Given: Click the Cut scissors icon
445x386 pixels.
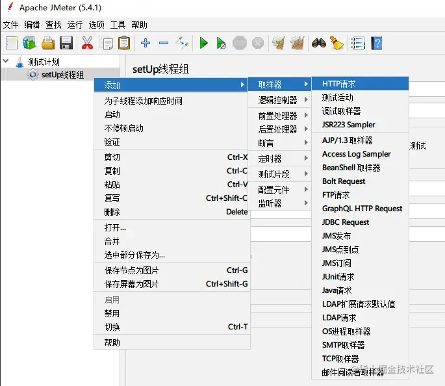Looking at the screenshot, I should (x=87, y=43).
